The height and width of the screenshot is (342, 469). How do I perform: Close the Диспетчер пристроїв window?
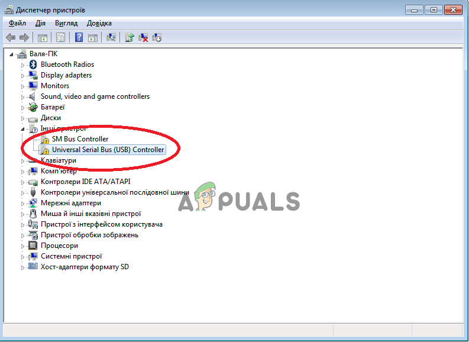click(x=453, y=10)
